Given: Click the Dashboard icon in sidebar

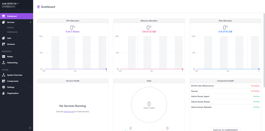Looking at the screenshot, I should click(3, 16).
